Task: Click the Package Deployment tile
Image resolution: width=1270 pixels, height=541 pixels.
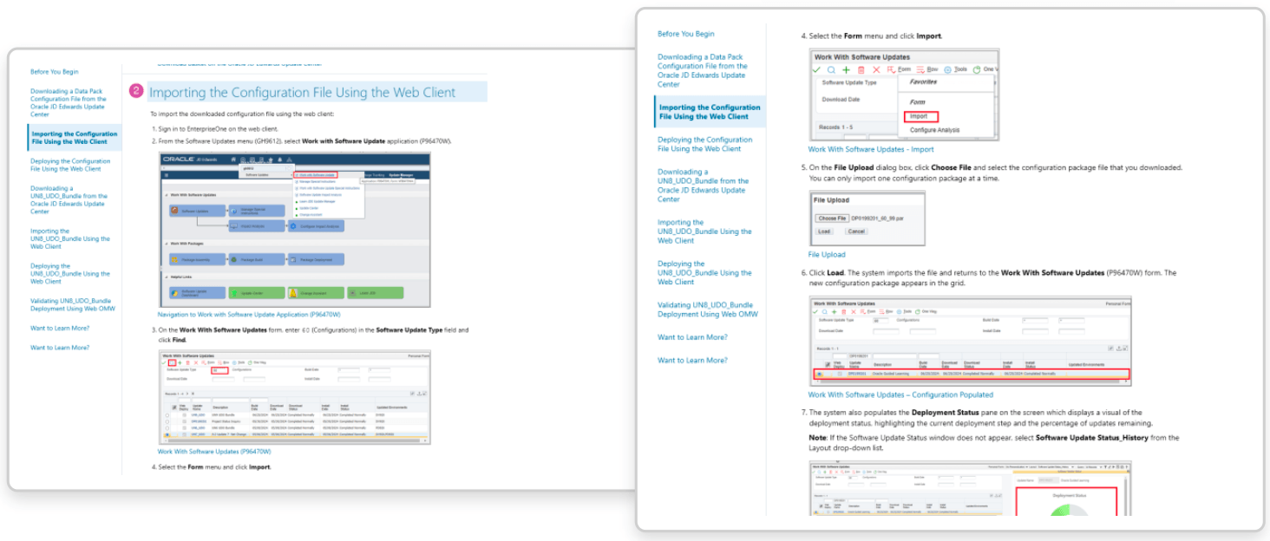Action: point(317,259)
